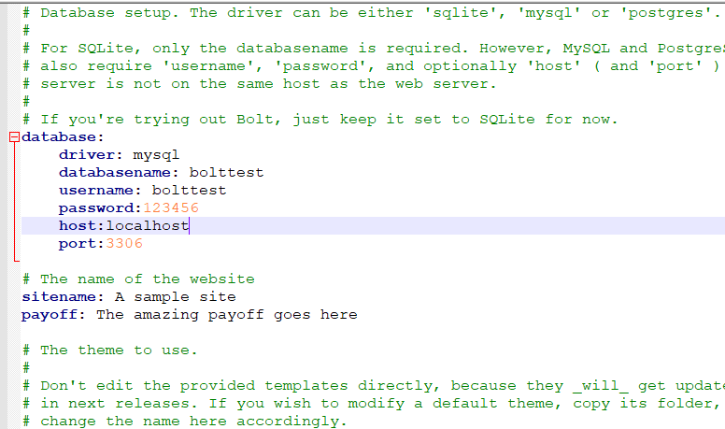Click the 'sitename:' key

[x=63, y=297]
